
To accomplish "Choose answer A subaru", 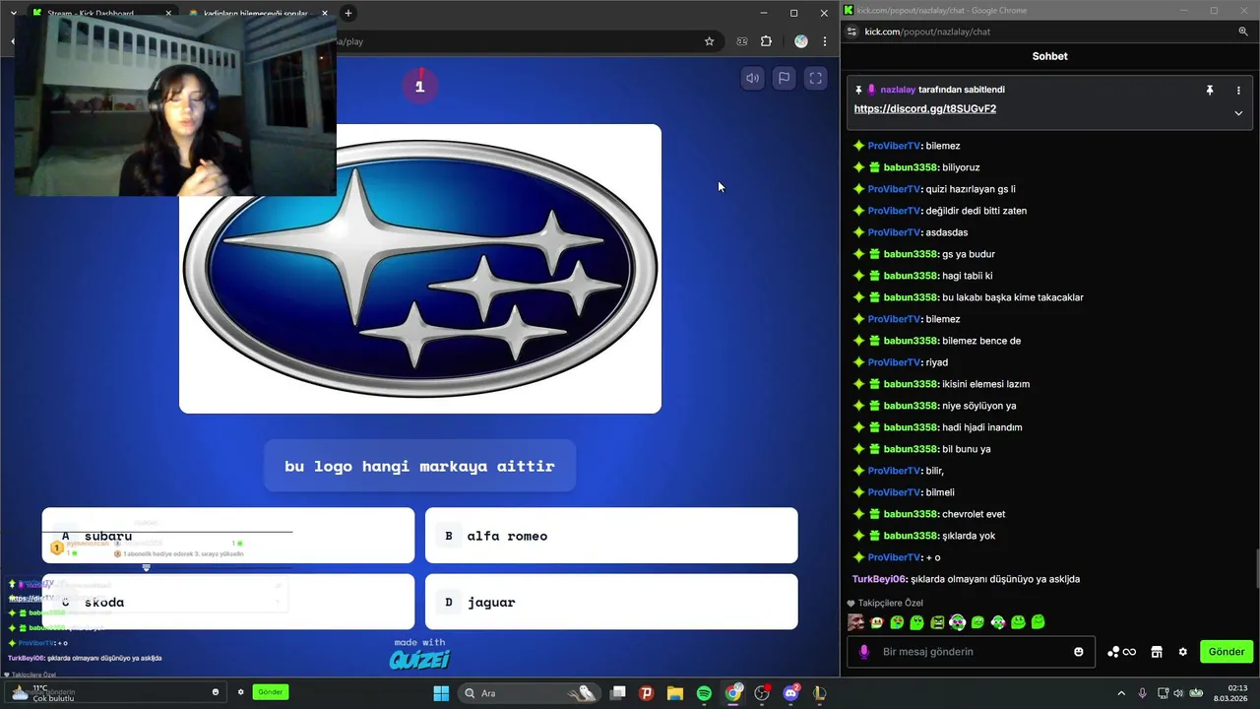I will (x=228, y=536).
